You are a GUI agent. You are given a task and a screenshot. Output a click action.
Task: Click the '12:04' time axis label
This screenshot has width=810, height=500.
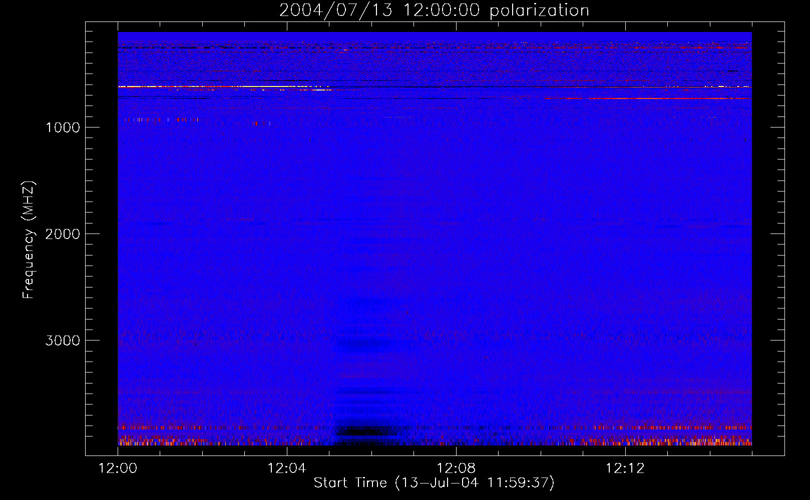(x=286, y=468)
